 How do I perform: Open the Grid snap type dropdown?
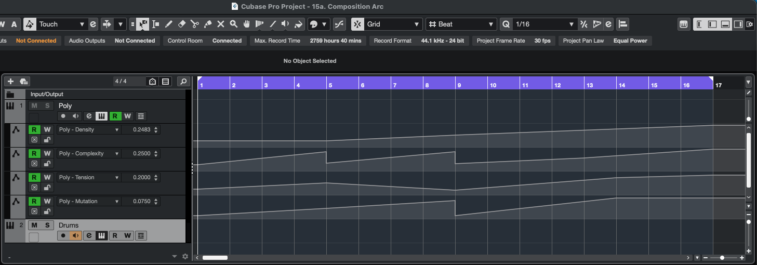[394, 24]
